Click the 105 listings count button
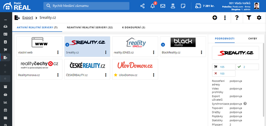 (x=223, y=67)
